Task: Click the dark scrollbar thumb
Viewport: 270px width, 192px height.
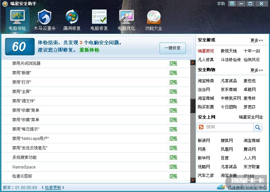Action: [193, 106]
